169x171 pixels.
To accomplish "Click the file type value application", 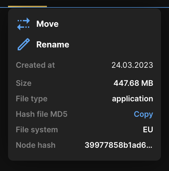I will coord(132,99).
